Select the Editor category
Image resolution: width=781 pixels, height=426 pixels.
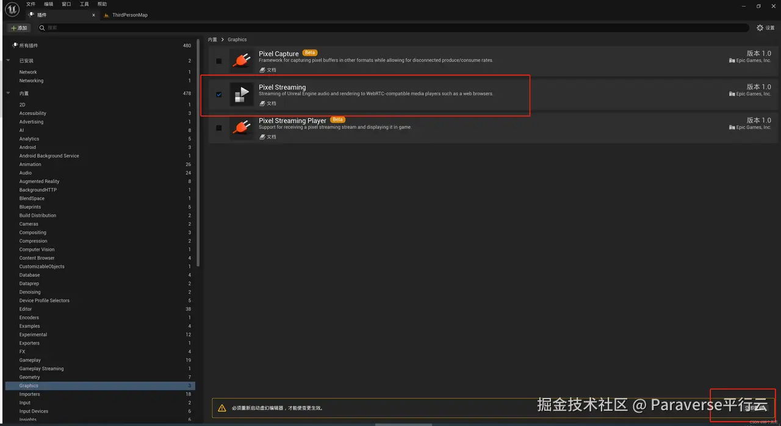[101, 309]
